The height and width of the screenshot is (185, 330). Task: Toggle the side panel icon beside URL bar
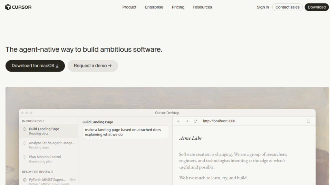point(308,121)
